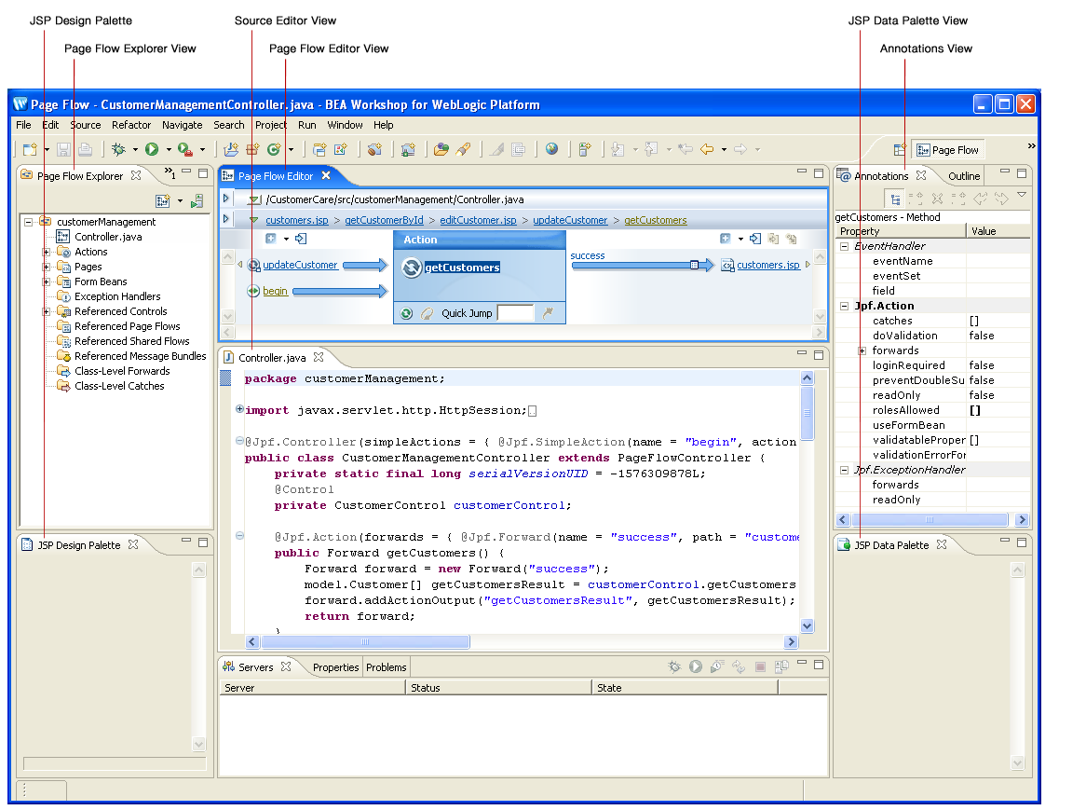Expand the import statement fold
This screenshot has width=1086, height=810.
click(x=239, y=409)
